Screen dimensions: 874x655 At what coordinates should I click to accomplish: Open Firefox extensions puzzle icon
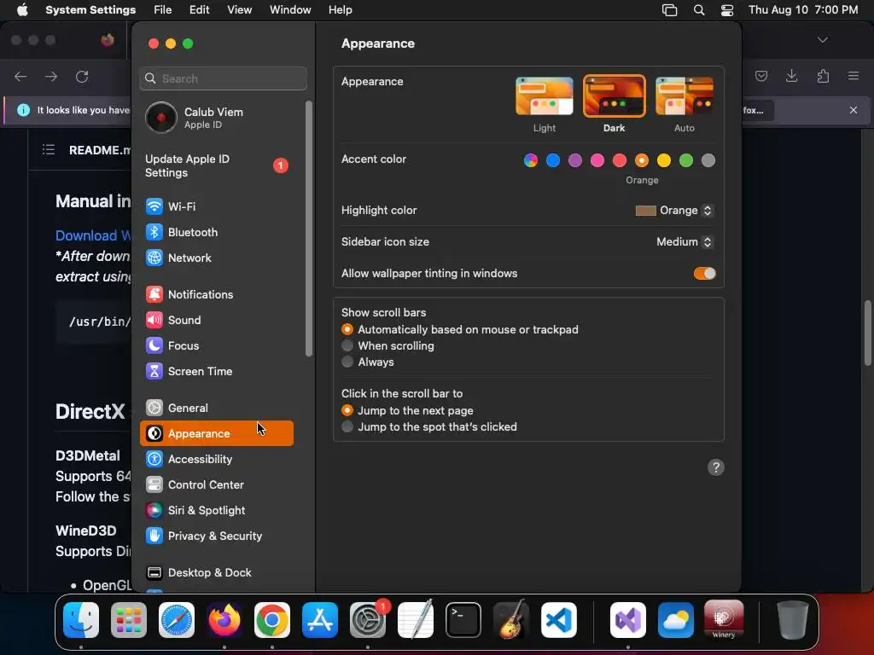click(x=823, y=76)
